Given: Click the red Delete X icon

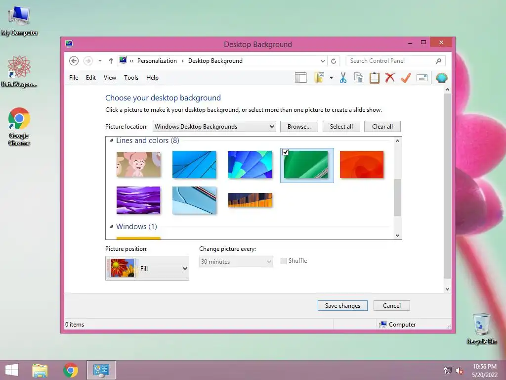Looking at the screenshot, I should [390, 78].
